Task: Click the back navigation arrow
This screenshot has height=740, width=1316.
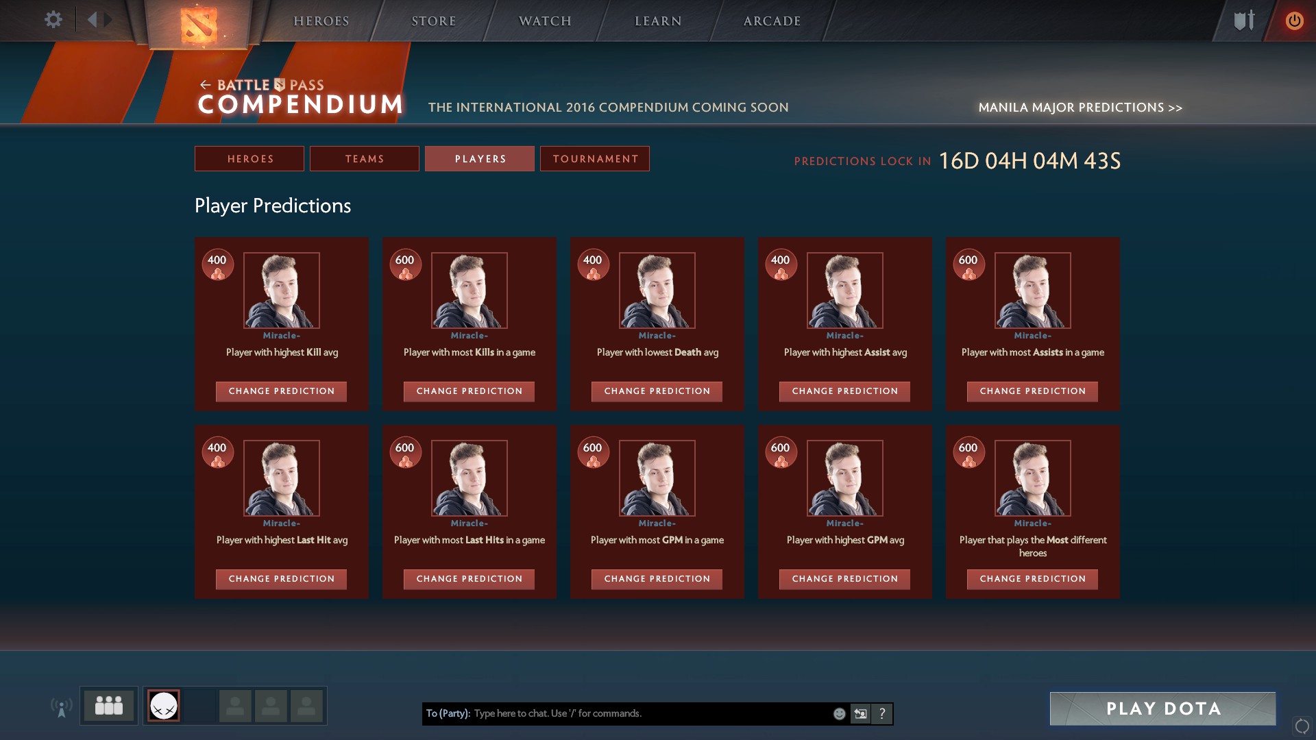Action: (x=92, y=20)
